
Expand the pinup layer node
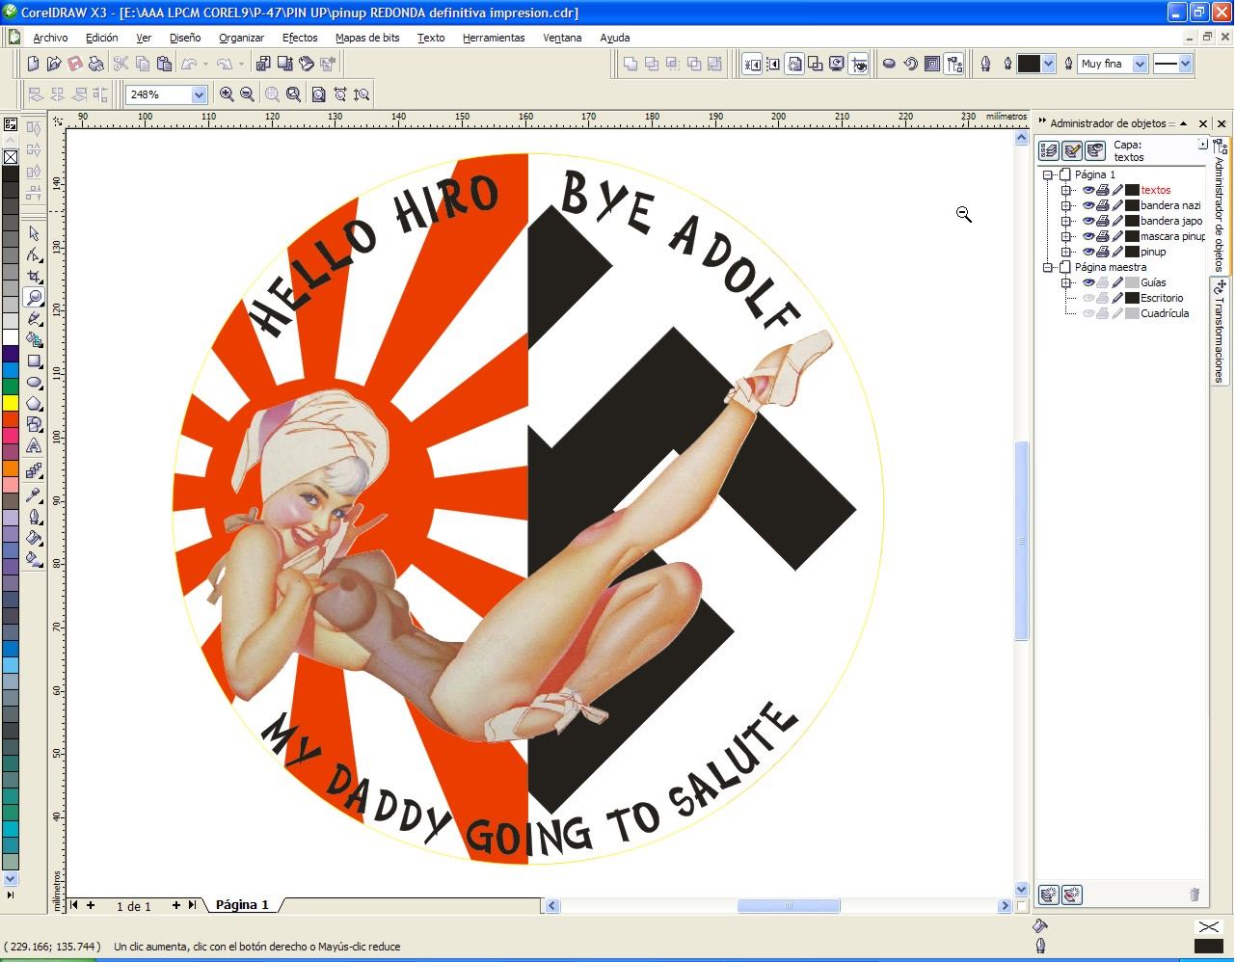pyautogui.click(x=1066, y=252)
